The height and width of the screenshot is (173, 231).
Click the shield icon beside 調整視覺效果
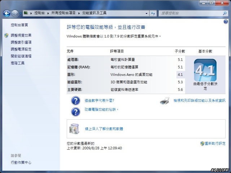6,35
